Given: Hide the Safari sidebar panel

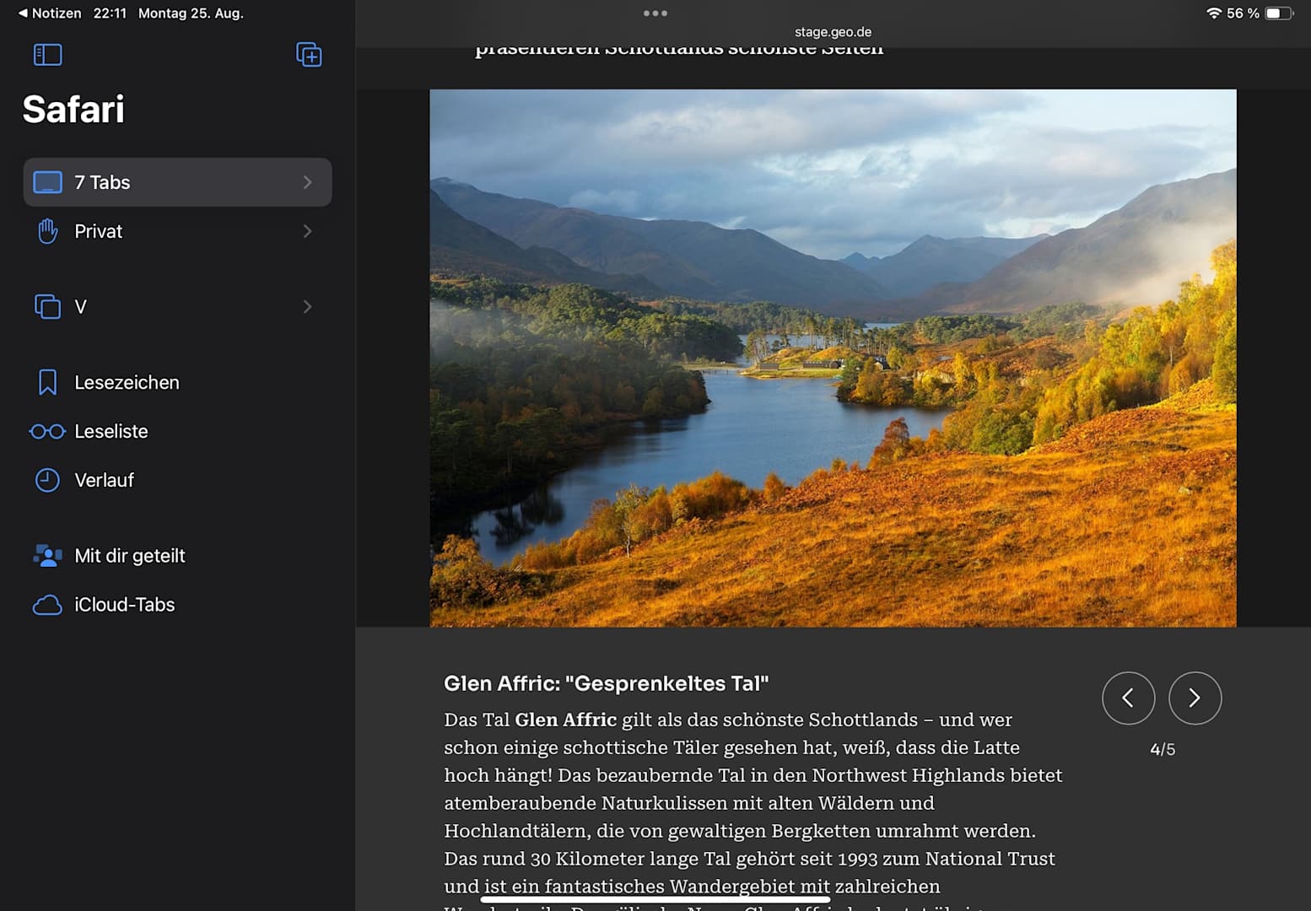Looking at the screenshot, I should 47,55.
